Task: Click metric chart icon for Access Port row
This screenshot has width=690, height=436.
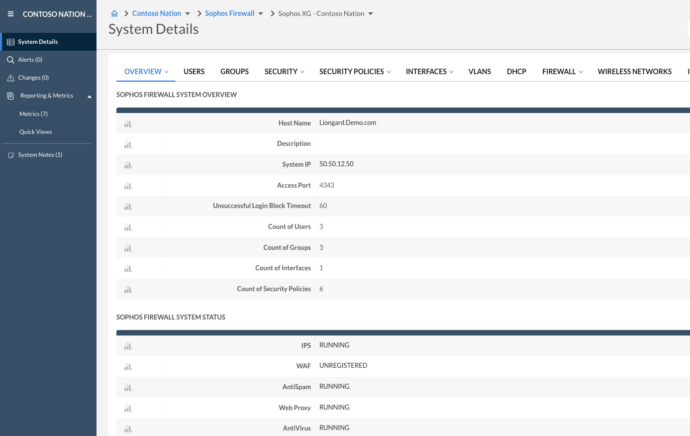Action: (x=128, y=186)
